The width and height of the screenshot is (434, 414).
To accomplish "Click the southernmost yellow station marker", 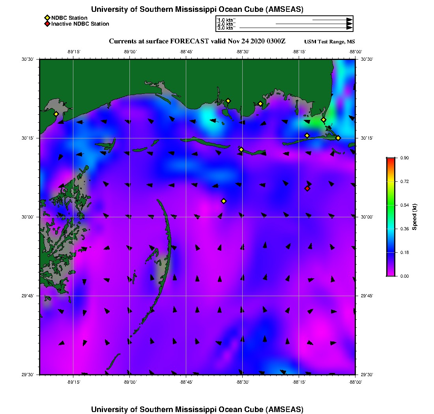I will pyautogui.click(x=224, y=201).
